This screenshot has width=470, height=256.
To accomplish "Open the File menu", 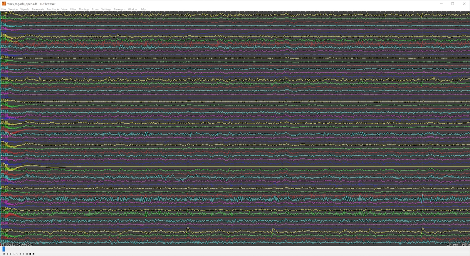I will (3, 9).
